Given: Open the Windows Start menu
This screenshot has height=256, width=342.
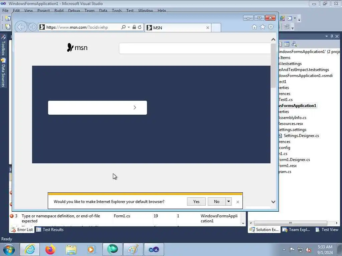Looking at the screenshot, I should [x=9, y=249].
